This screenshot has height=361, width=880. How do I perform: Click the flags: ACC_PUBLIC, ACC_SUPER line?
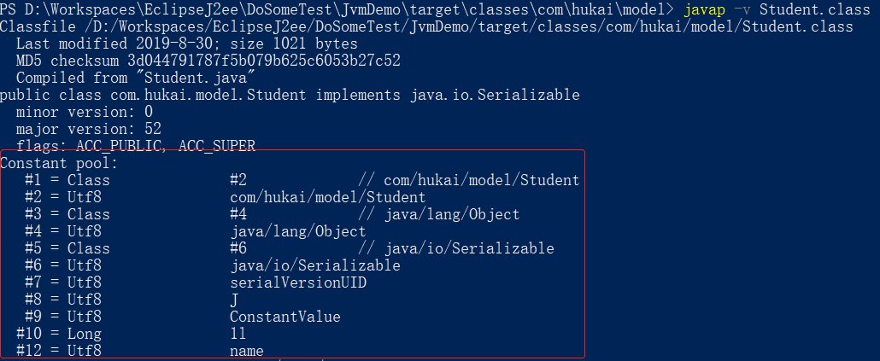point(135,146)
